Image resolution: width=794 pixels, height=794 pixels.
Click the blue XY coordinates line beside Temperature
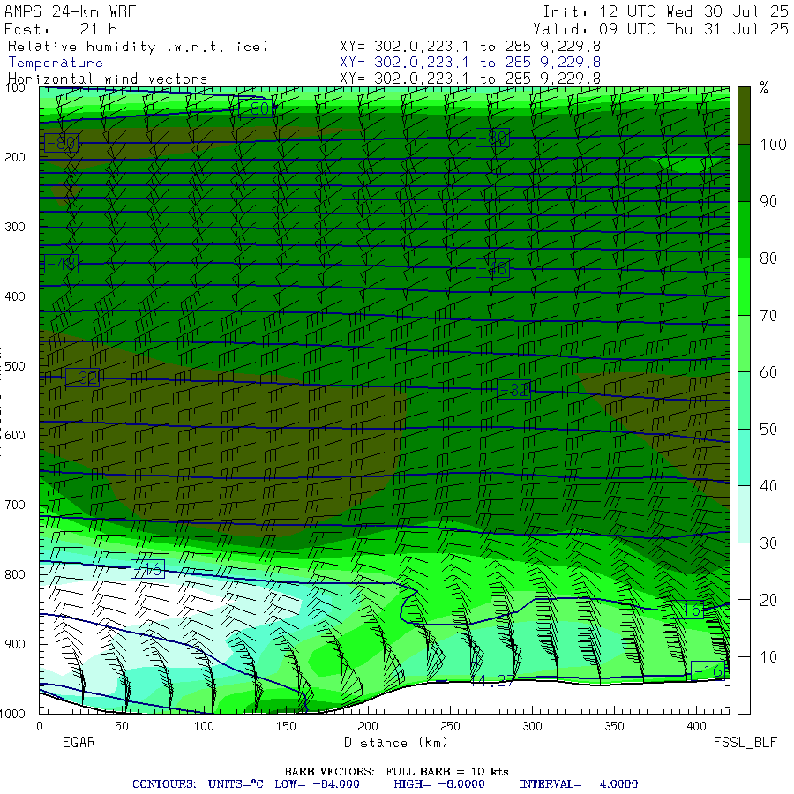click(x=470, y=63)
